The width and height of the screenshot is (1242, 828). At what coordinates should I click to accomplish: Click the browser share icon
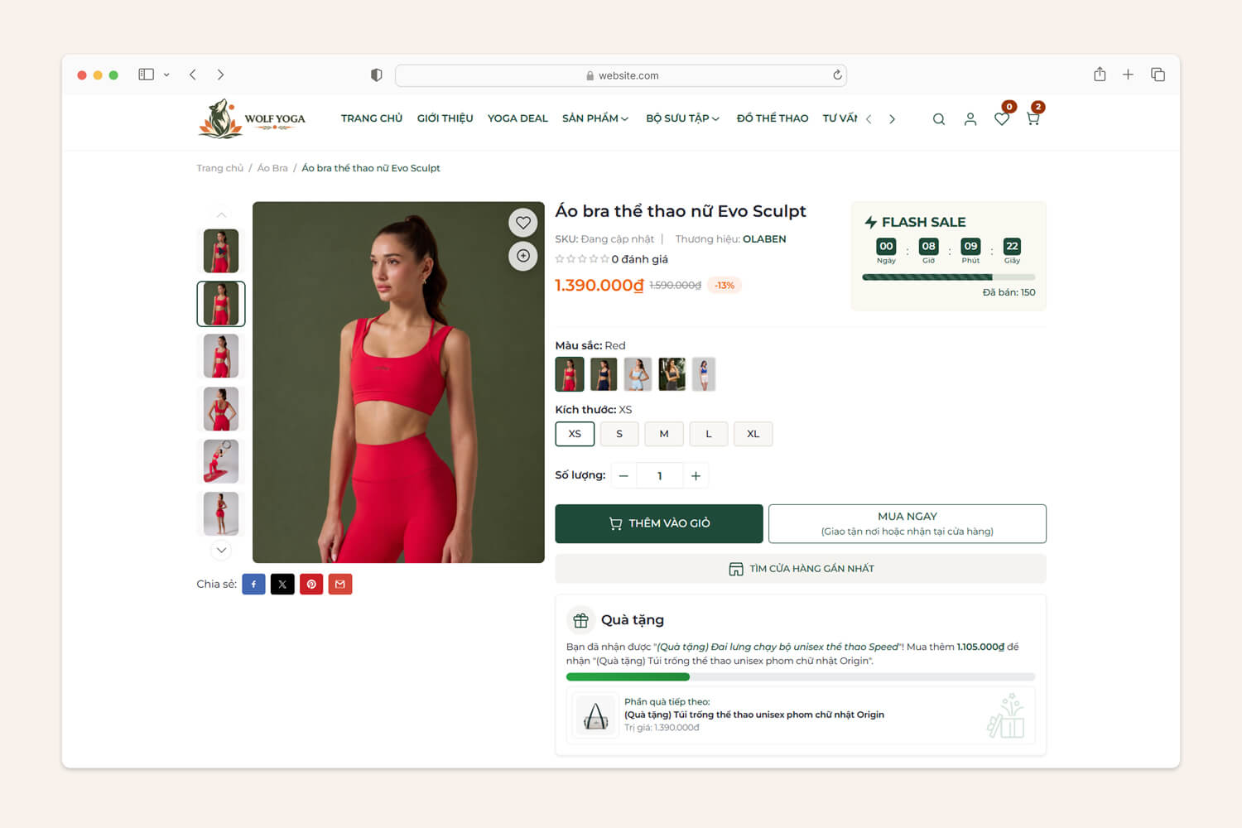[x=1100, y=75]
